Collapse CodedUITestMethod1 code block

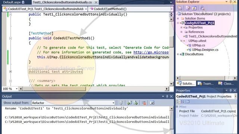[x=10, y=38]
